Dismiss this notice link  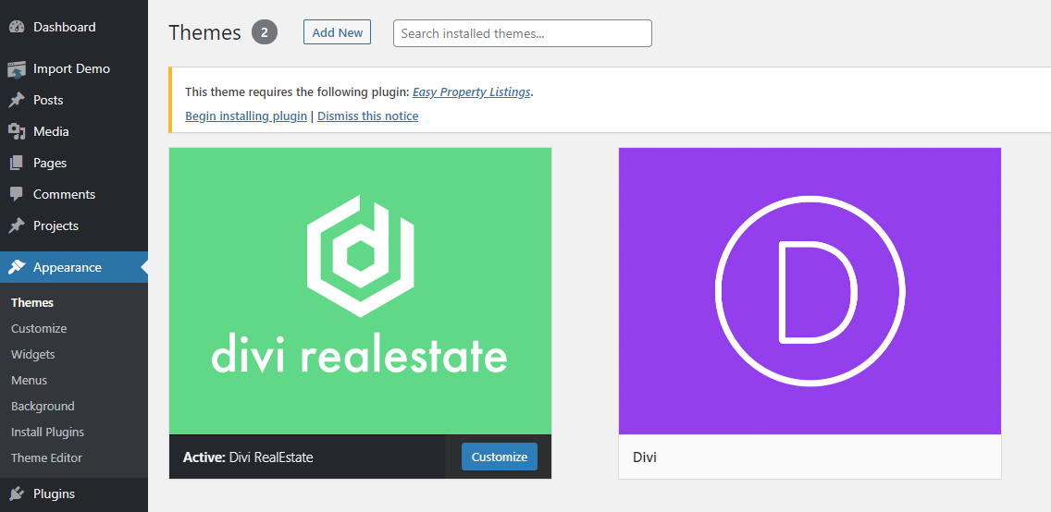tap(368, 116)
